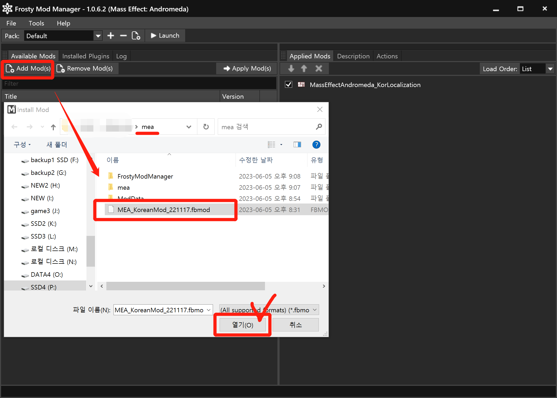The width and height of the screenshot is (557, 398).
Task: Sort by 이름 name column
Action: point(113,160)
